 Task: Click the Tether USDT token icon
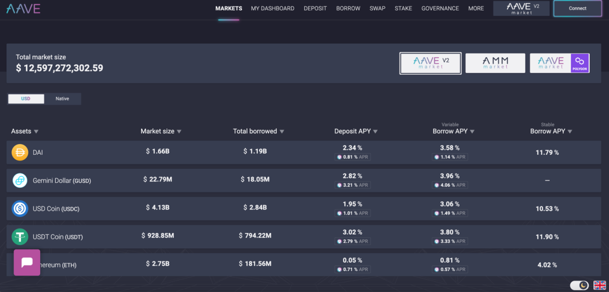[20, 237]
